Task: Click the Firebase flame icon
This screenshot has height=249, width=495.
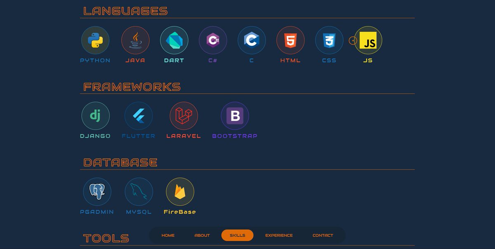Action: pos(180,192)
